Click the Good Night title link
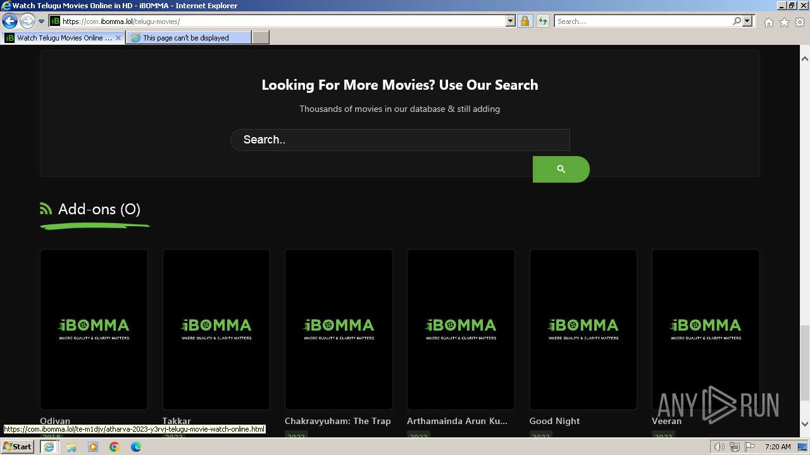 [554, 421]
